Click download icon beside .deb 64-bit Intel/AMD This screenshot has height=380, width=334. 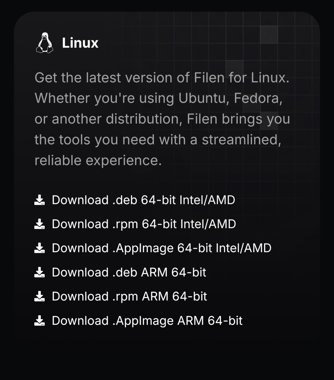pyautogui.click(x=40, y=200)
